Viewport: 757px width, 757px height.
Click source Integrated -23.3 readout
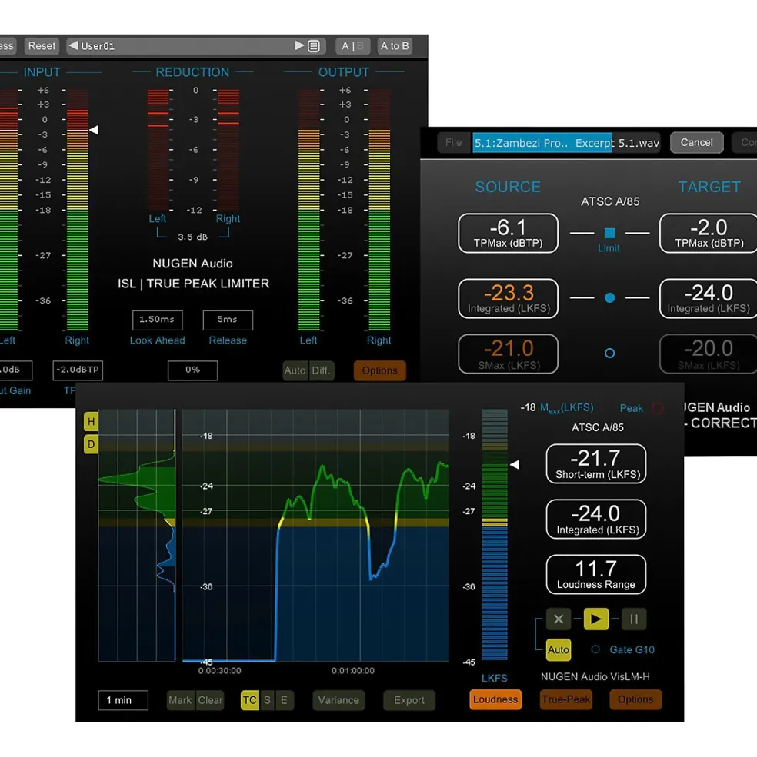click(x=508, y=298)
